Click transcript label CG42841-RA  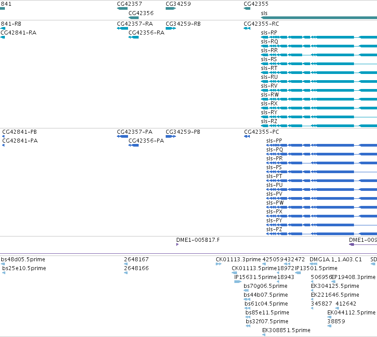[19, 33]
